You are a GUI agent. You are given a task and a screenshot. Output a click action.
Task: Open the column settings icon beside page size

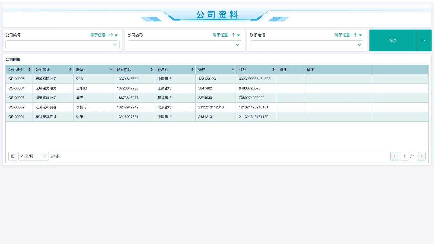coord(13,156)
